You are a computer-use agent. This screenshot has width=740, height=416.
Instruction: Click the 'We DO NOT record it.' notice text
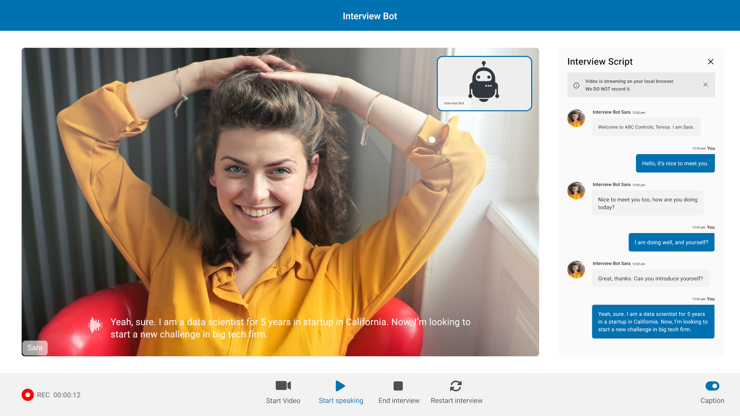(x=608, y=89)
